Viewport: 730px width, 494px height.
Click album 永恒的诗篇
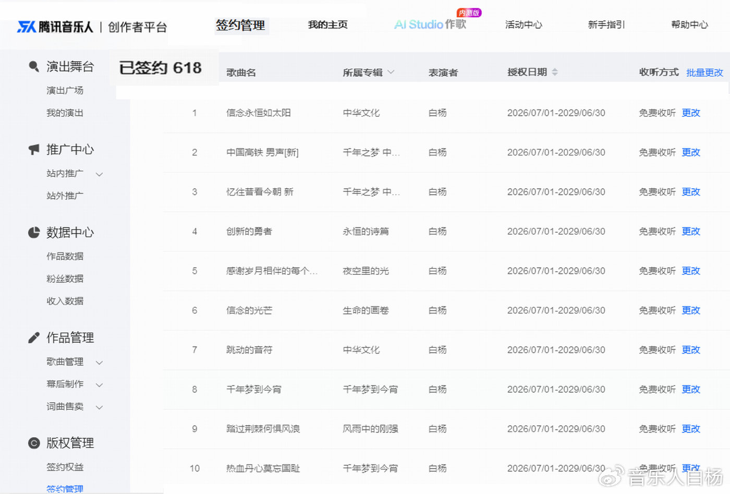[x=366, y=231]
